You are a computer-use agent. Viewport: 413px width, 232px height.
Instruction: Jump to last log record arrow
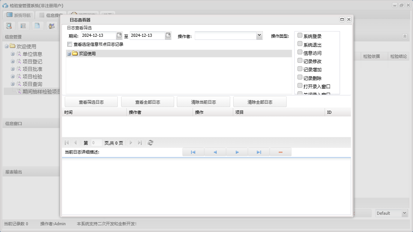pos(259,152)
